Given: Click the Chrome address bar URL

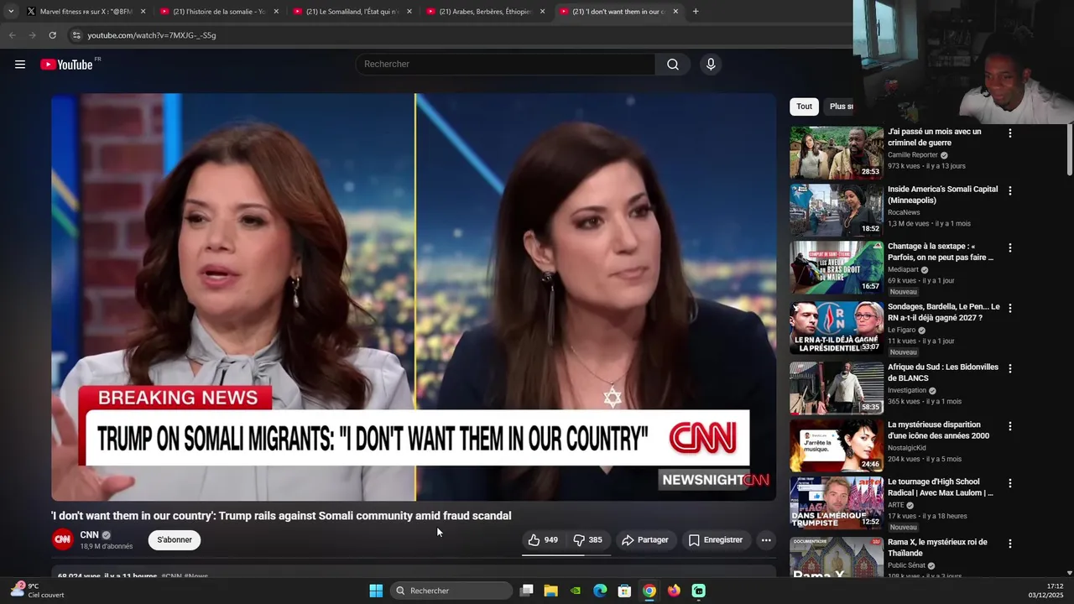Looking at the screenshot, I should 152,35.
